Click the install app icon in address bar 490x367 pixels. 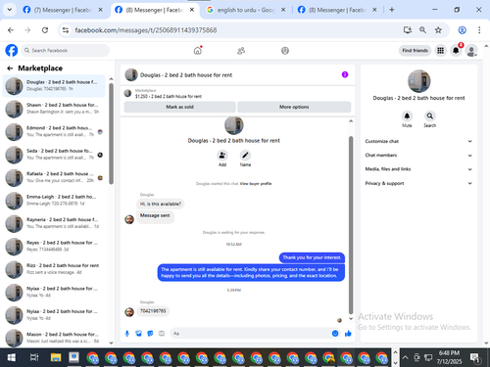(x=408, y=30)
